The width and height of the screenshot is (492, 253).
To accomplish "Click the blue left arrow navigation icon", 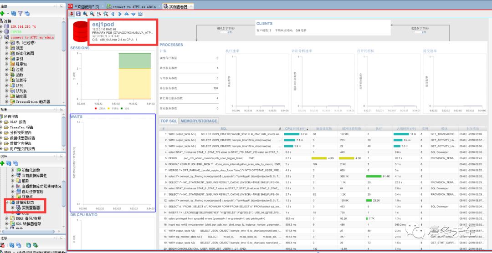I will pos(113,14).
